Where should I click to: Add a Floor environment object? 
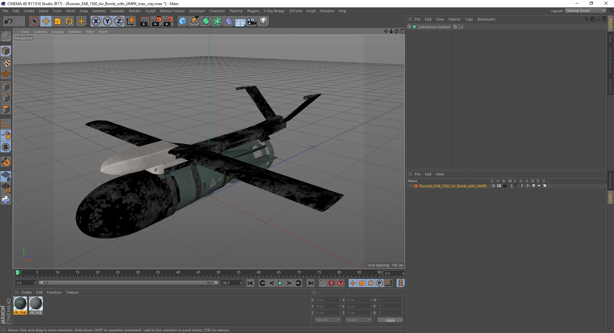(x=240, y=21)
